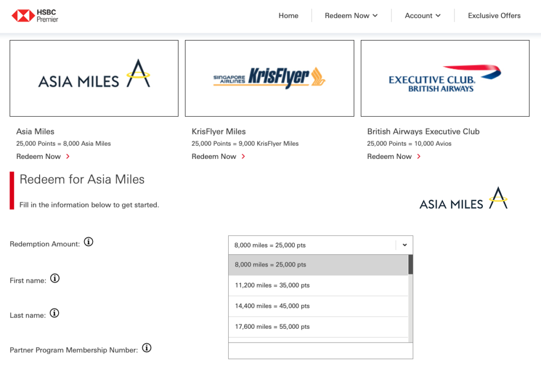Image resolution: width=541 pixels, height=371 pixels.
Task: Click the British Airways Executive Club logo
Action: pos(444,78)
